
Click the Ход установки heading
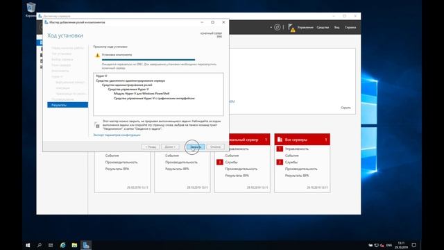click(x=65, y=35)
